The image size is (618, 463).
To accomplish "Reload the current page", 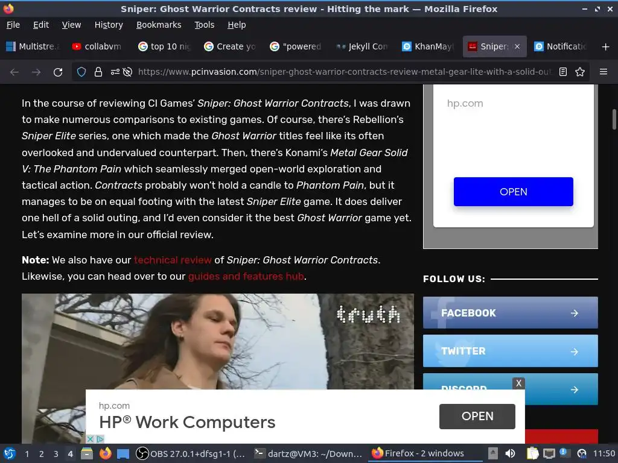I will [x=58, y=72].
